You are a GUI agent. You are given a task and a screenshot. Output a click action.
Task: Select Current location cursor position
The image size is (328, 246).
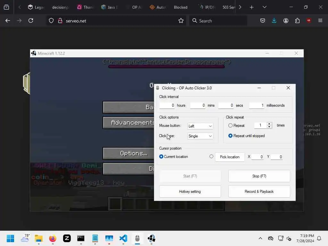161,156
